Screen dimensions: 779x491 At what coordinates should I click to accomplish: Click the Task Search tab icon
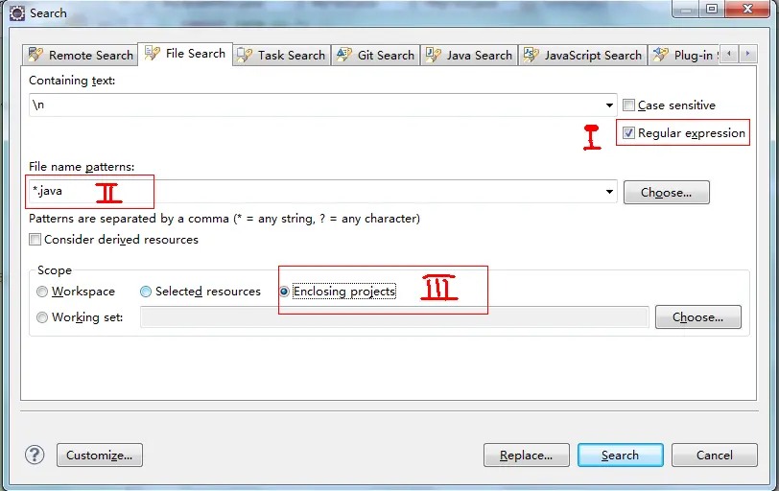(x=246, y=56)
